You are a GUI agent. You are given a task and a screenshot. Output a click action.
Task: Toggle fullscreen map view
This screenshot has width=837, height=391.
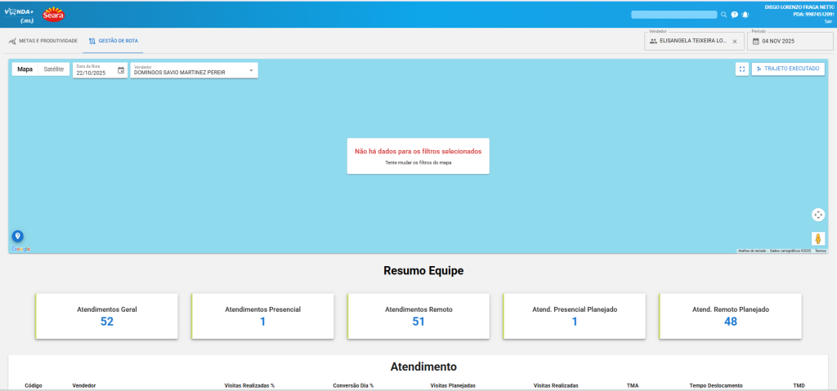pos(741,69)
